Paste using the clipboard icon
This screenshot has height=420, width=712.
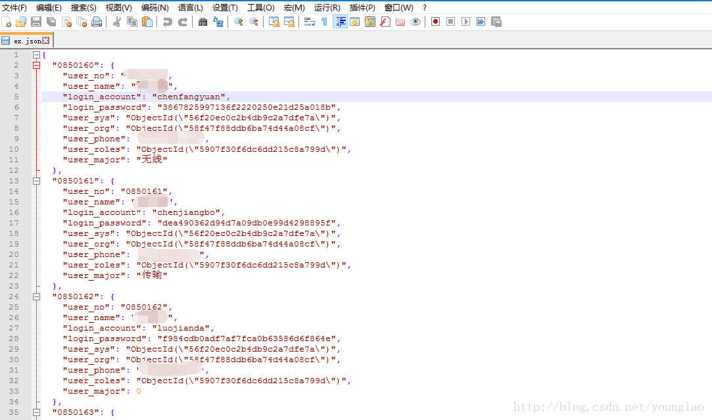coord(147,22)
